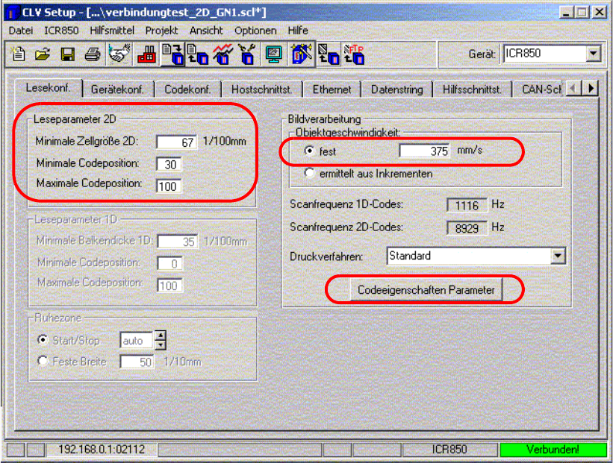Click the red factory defaults icon
Image resolution: width=613 pixels, height=463 pixels.
[146, 54]
